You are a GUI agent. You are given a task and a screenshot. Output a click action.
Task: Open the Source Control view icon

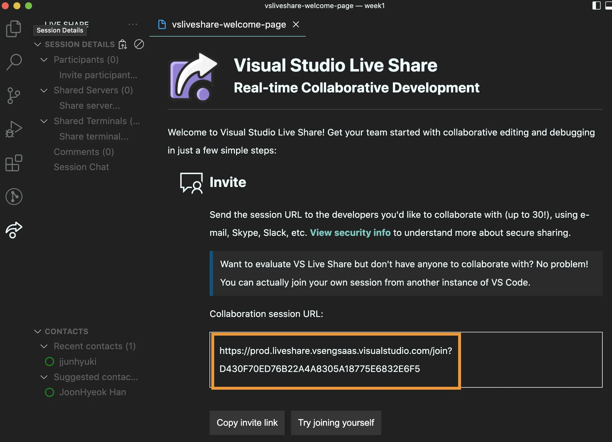point(14,95)
